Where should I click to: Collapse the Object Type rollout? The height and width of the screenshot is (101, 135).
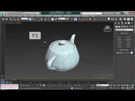pos(124,33)
